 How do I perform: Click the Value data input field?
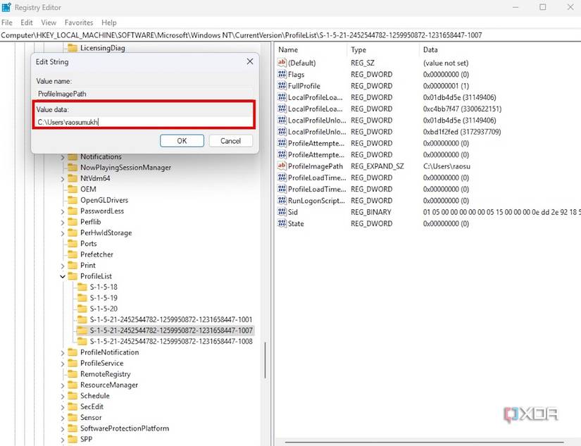(x=144, y=122)
